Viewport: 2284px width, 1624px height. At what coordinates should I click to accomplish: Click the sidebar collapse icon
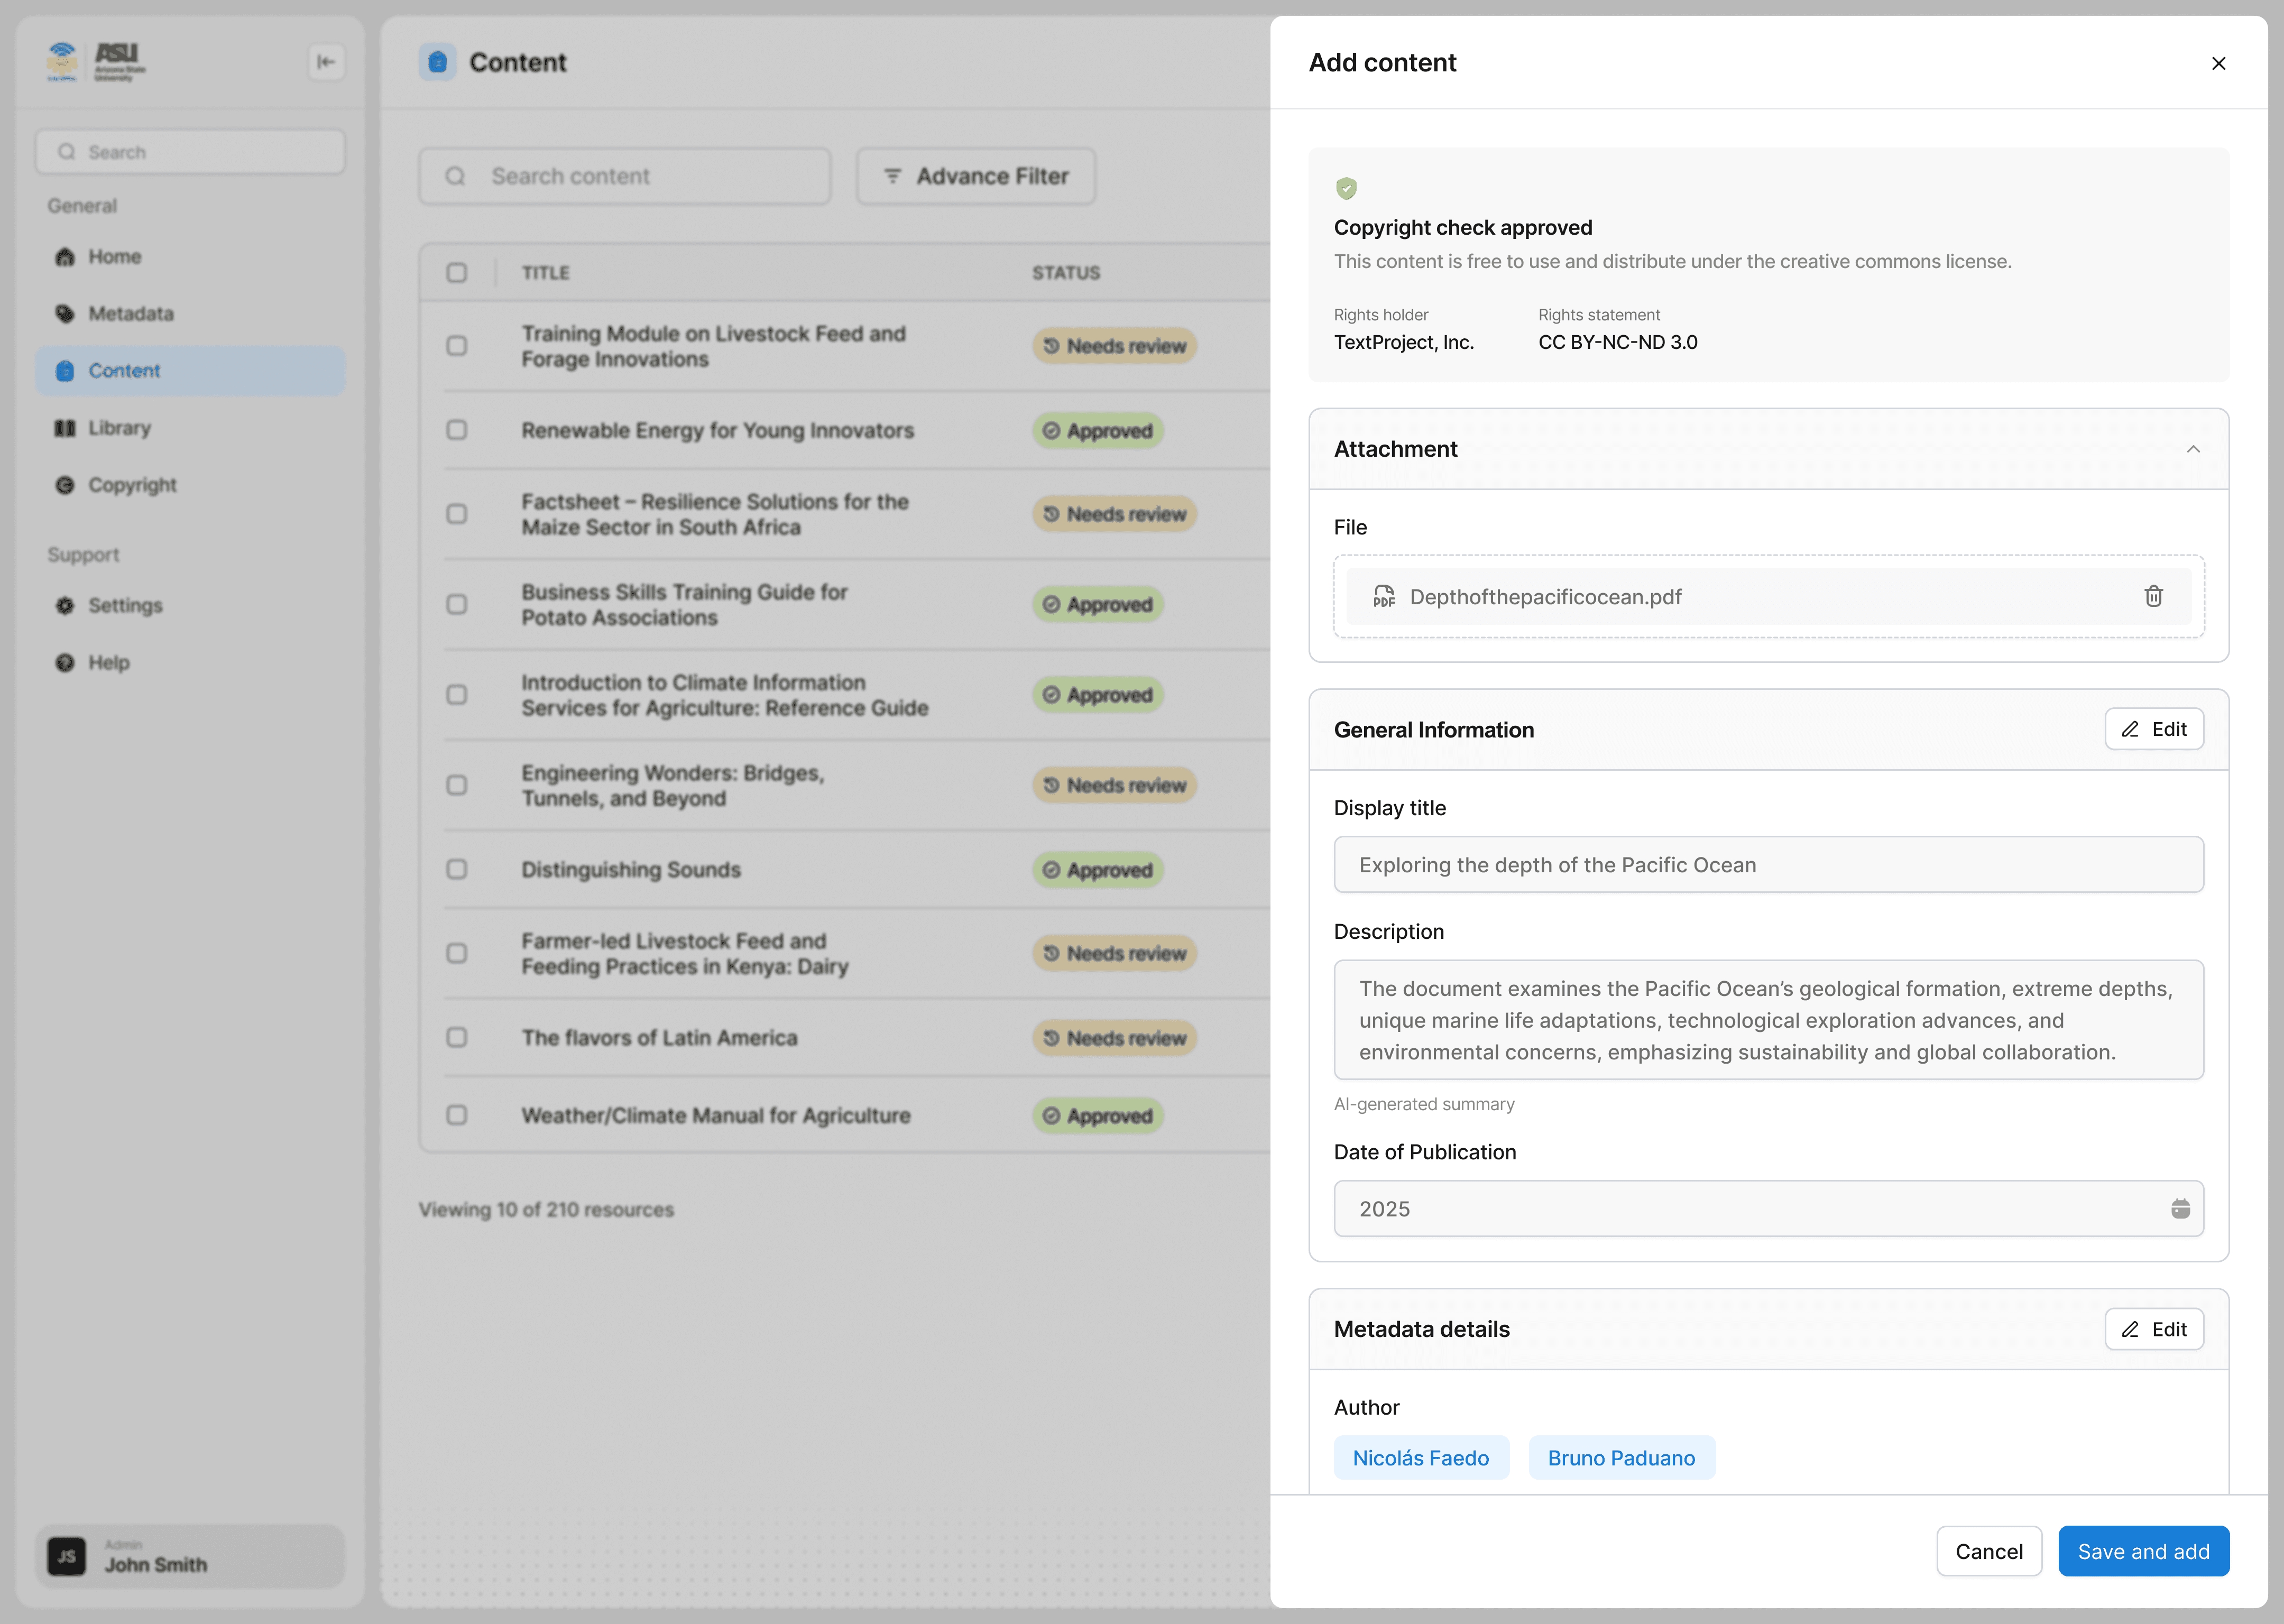[x=326, y=62]
